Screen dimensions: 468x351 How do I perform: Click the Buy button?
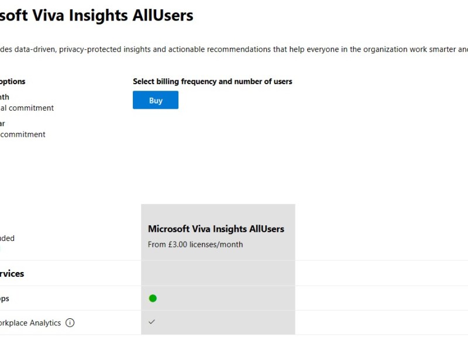[155, 100]
